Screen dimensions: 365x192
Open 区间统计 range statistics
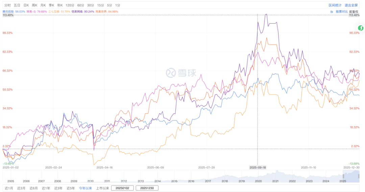335,5
